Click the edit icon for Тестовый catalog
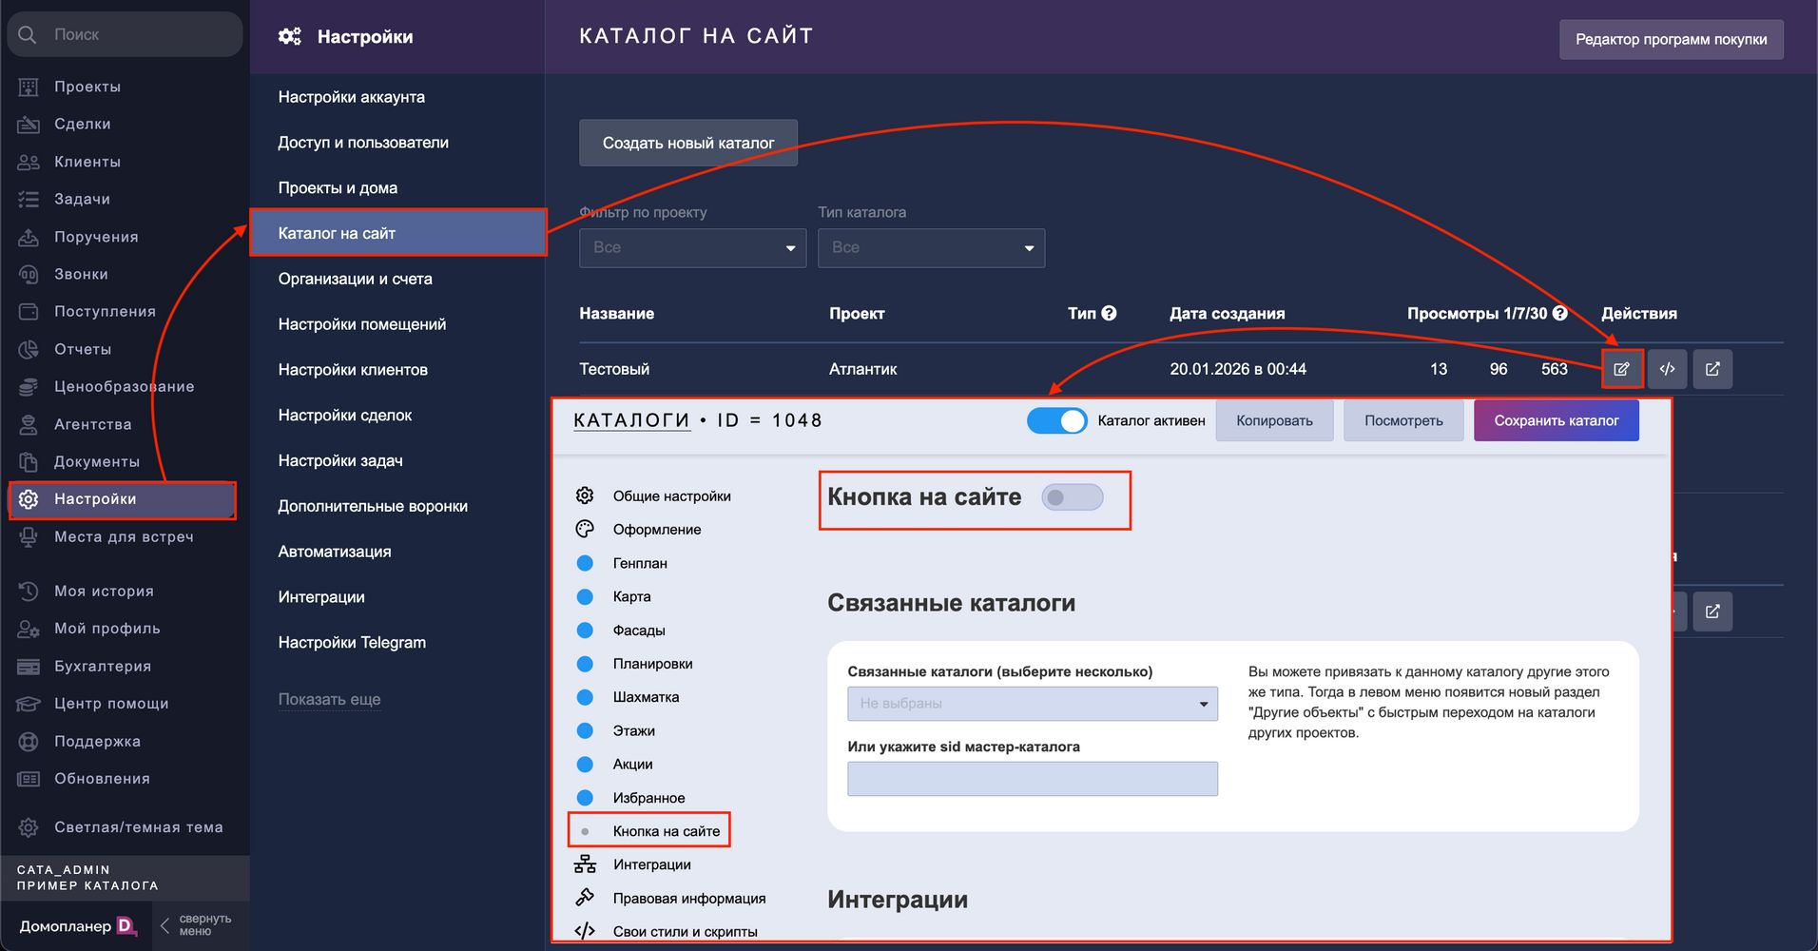Screen dimensions: 1818x951 tap(1621, 369)
